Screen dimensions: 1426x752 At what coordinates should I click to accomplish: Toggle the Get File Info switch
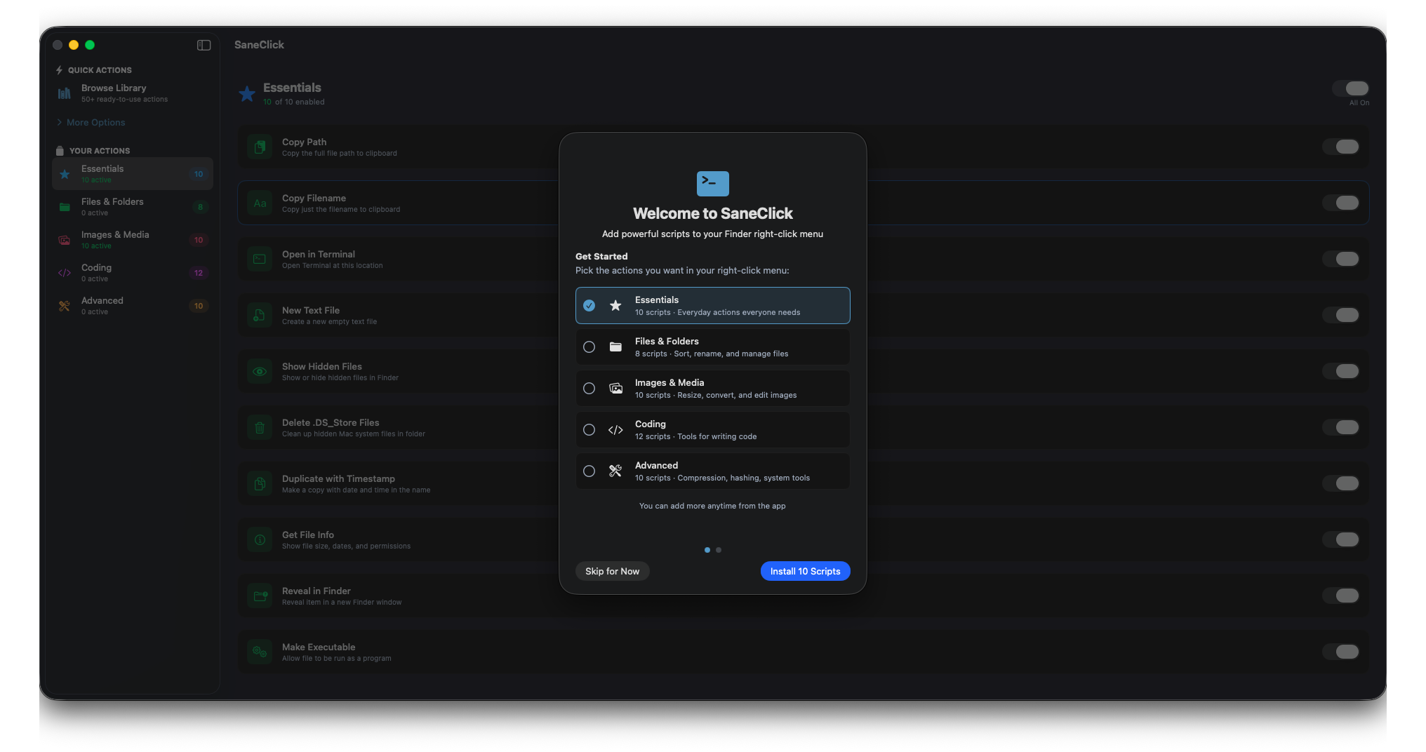pyautogui.click(x=1341, y=539)
